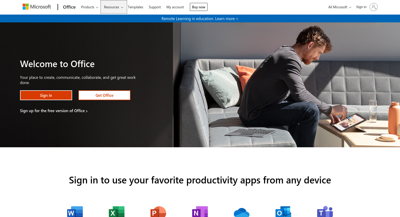The image size is (400, 217).
Task: Click the Buy now button
Action: point(199,7)
